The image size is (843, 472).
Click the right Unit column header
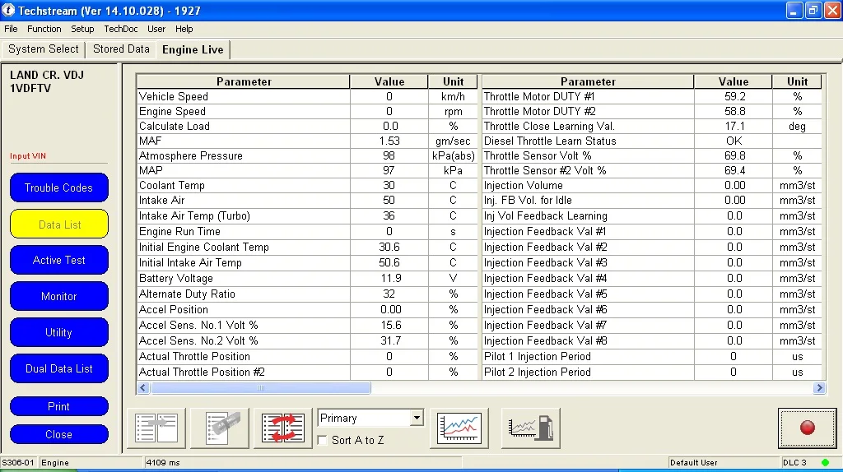click(x=797, y=81)
